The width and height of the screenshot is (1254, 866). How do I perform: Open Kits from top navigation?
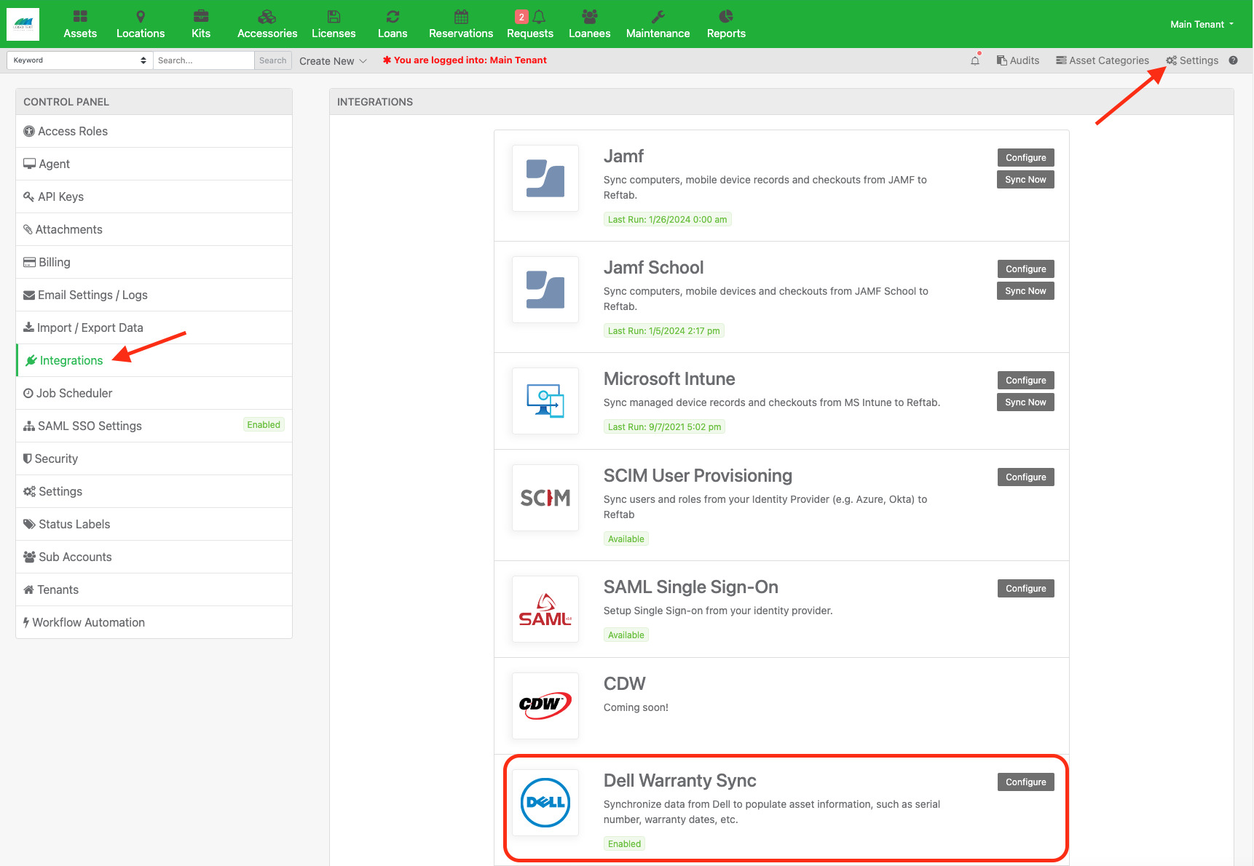(x=201, y=24)
